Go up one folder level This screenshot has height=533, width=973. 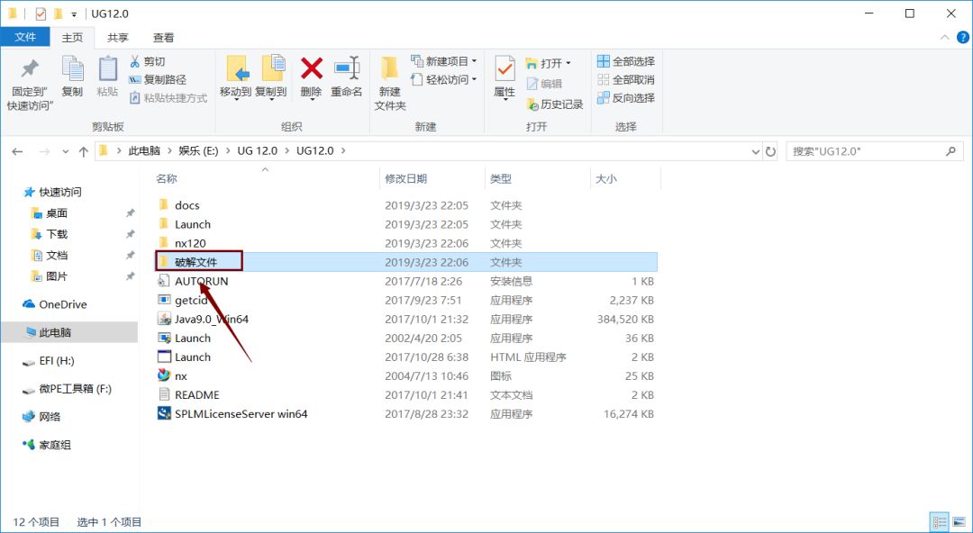[x=83, y=151]
